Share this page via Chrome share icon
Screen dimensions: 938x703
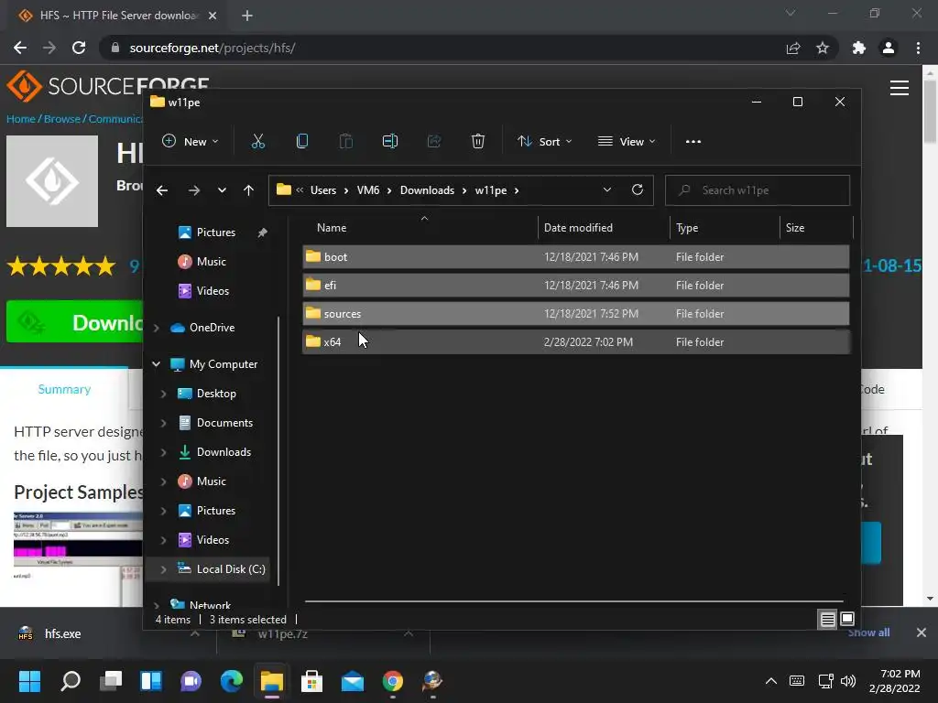793,48
